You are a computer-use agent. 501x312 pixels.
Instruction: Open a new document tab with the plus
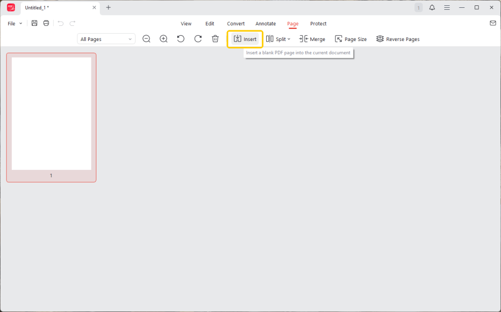108,7
